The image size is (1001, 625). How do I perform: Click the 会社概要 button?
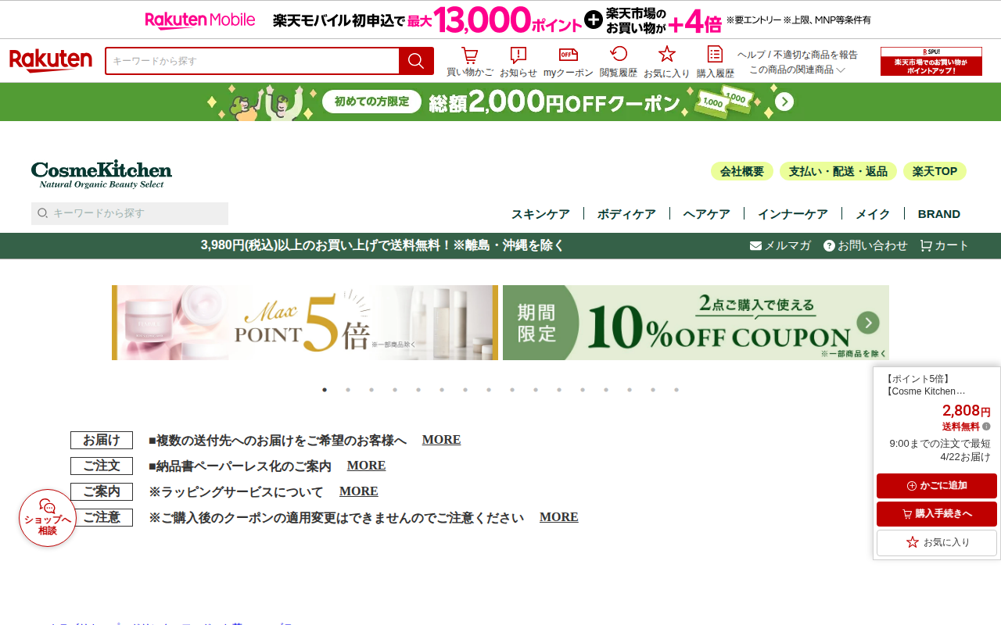click(742, 171)
